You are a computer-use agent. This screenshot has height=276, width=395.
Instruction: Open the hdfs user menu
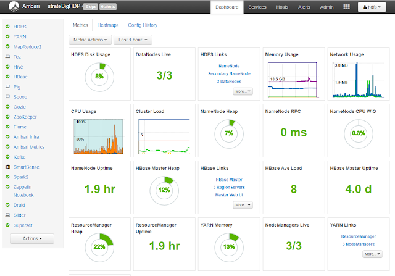pos(372,7)
